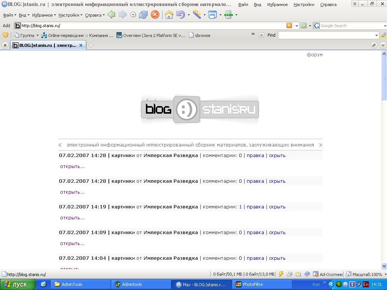The height and width of the screenshot is (290, 387).
Task: Click the RSS feed icon in address bar
Action: (289, 26)
